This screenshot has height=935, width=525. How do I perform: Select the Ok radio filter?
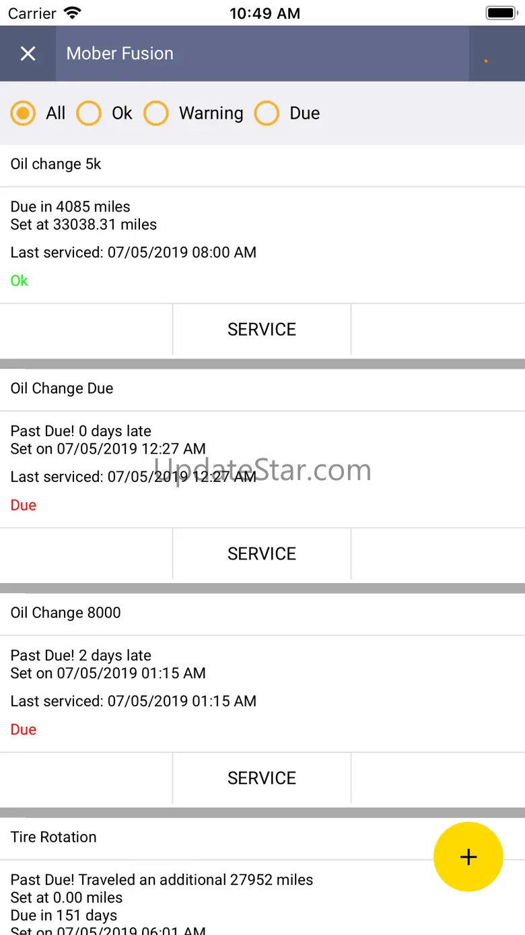pos(89,113)
